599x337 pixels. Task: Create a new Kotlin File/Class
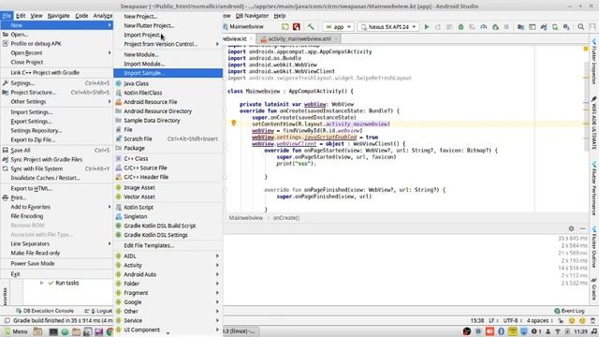coord(168,93)
